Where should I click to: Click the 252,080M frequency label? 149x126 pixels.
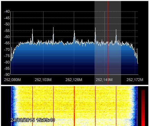pyautogui.click(x=12, y=80)
